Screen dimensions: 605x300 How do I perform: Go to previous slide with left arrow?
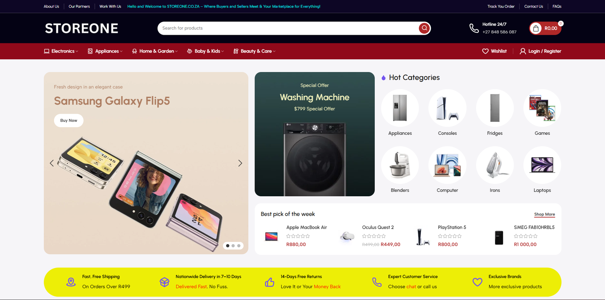pyautogui.click(x=52, y=163)
